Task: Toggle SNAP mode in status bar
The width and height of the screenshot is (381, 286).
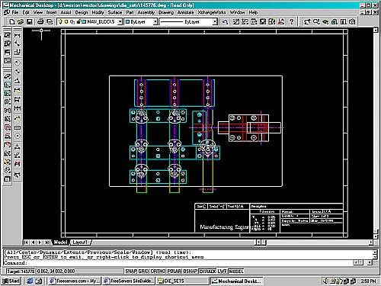Action: 131,272
